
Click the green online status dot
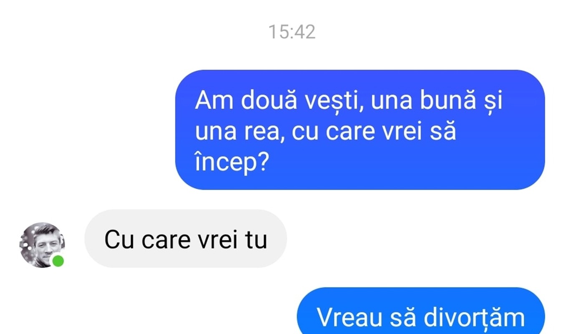(x=58, y=261)
